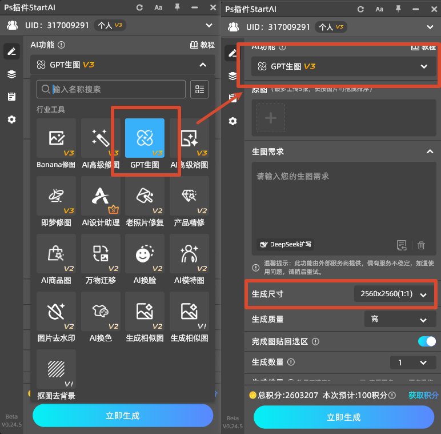Open the layers sidebar icon in left panel
Screen dimensions: 441x434
pos(11,74)
